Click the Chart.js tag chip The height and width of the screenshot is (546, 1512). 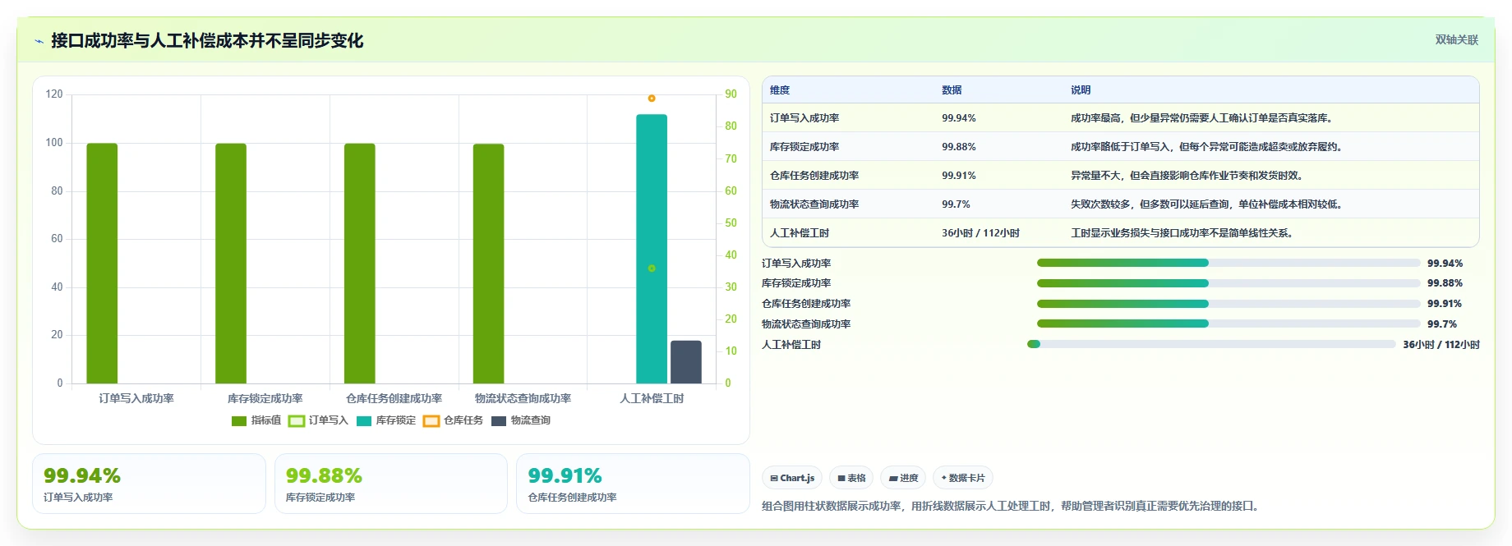coord(792,478)
